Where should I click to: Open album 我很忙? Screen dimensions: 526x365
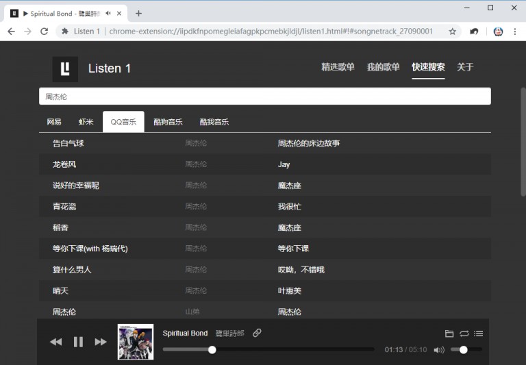tap(290, 206)
